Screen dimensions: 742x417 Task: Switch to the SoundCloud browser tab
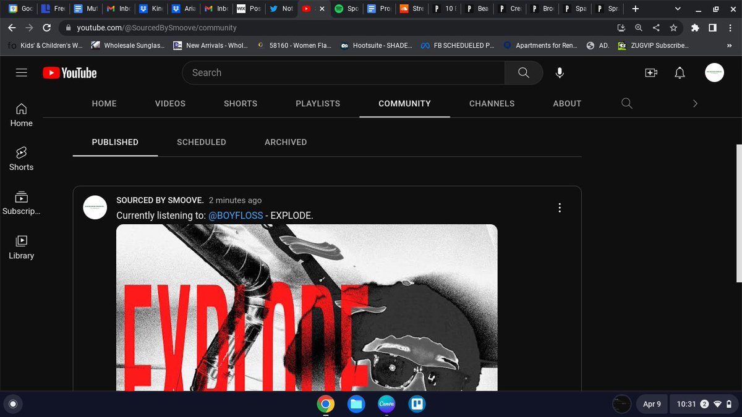pyautogui.click(x=412, y=9)
